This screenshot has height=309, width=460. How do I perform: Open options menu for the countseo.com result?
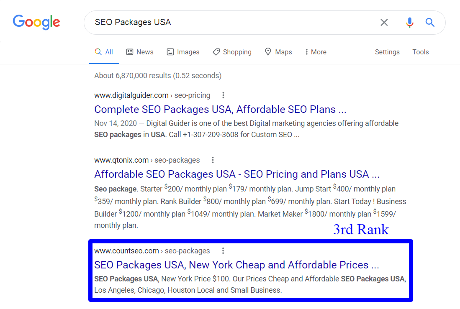click(x=223, y=251)
